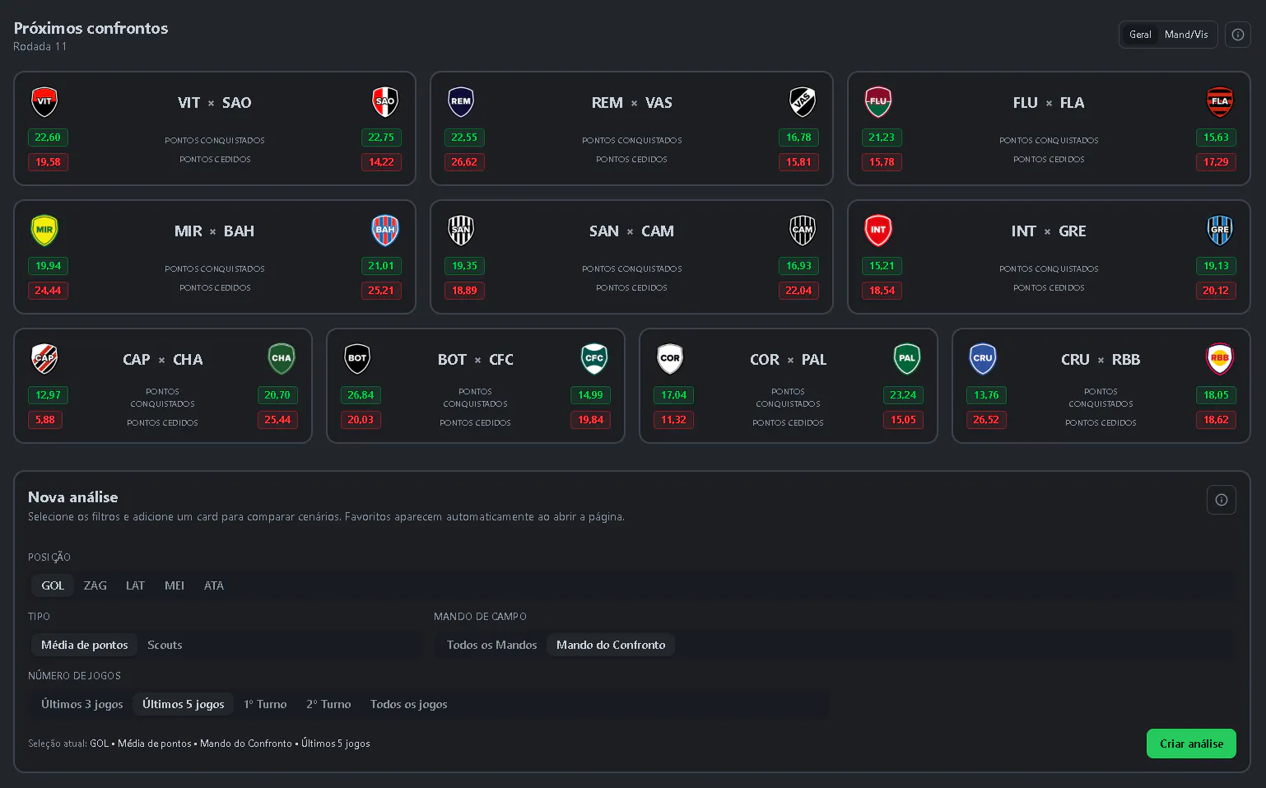Click the RBB team crest
The height and width of the screenshot is (788, 1266).
[1220, 358]
